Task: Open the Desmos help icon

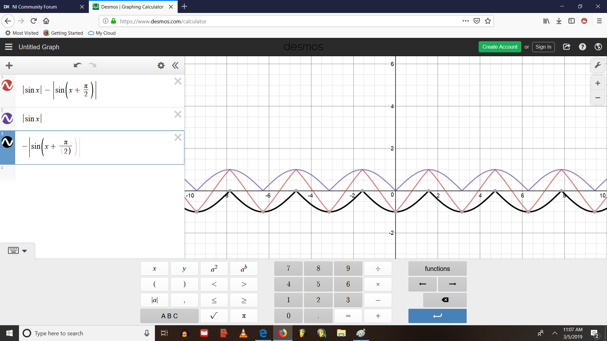Action: pos(582,47)
